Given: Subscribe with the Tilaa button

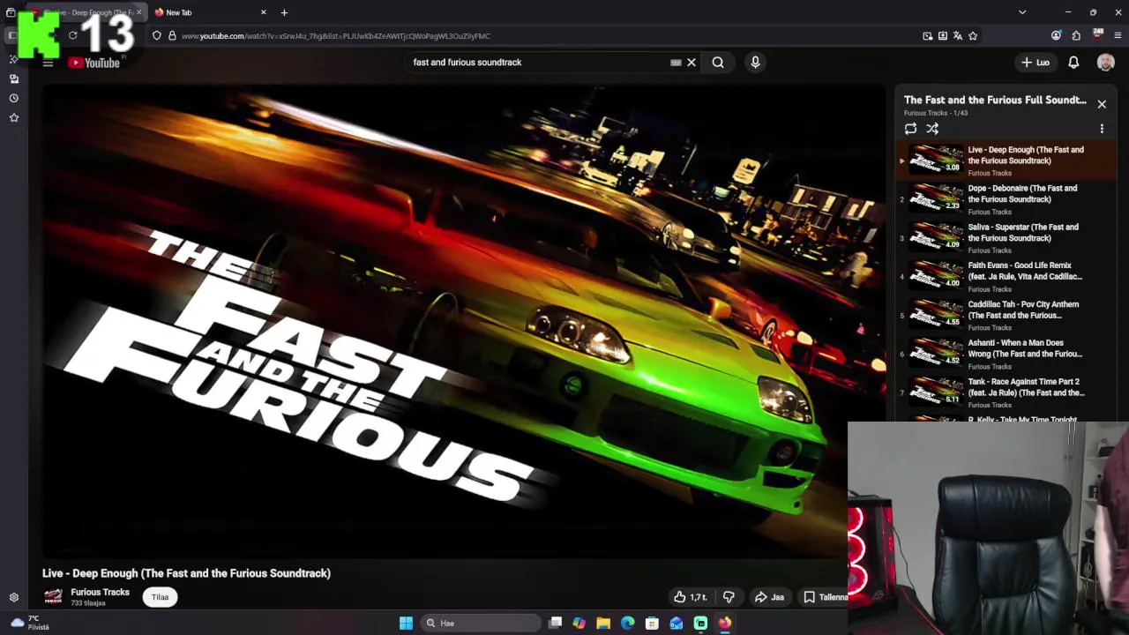Looking at the screenshot, I should (x=160, y=597).
